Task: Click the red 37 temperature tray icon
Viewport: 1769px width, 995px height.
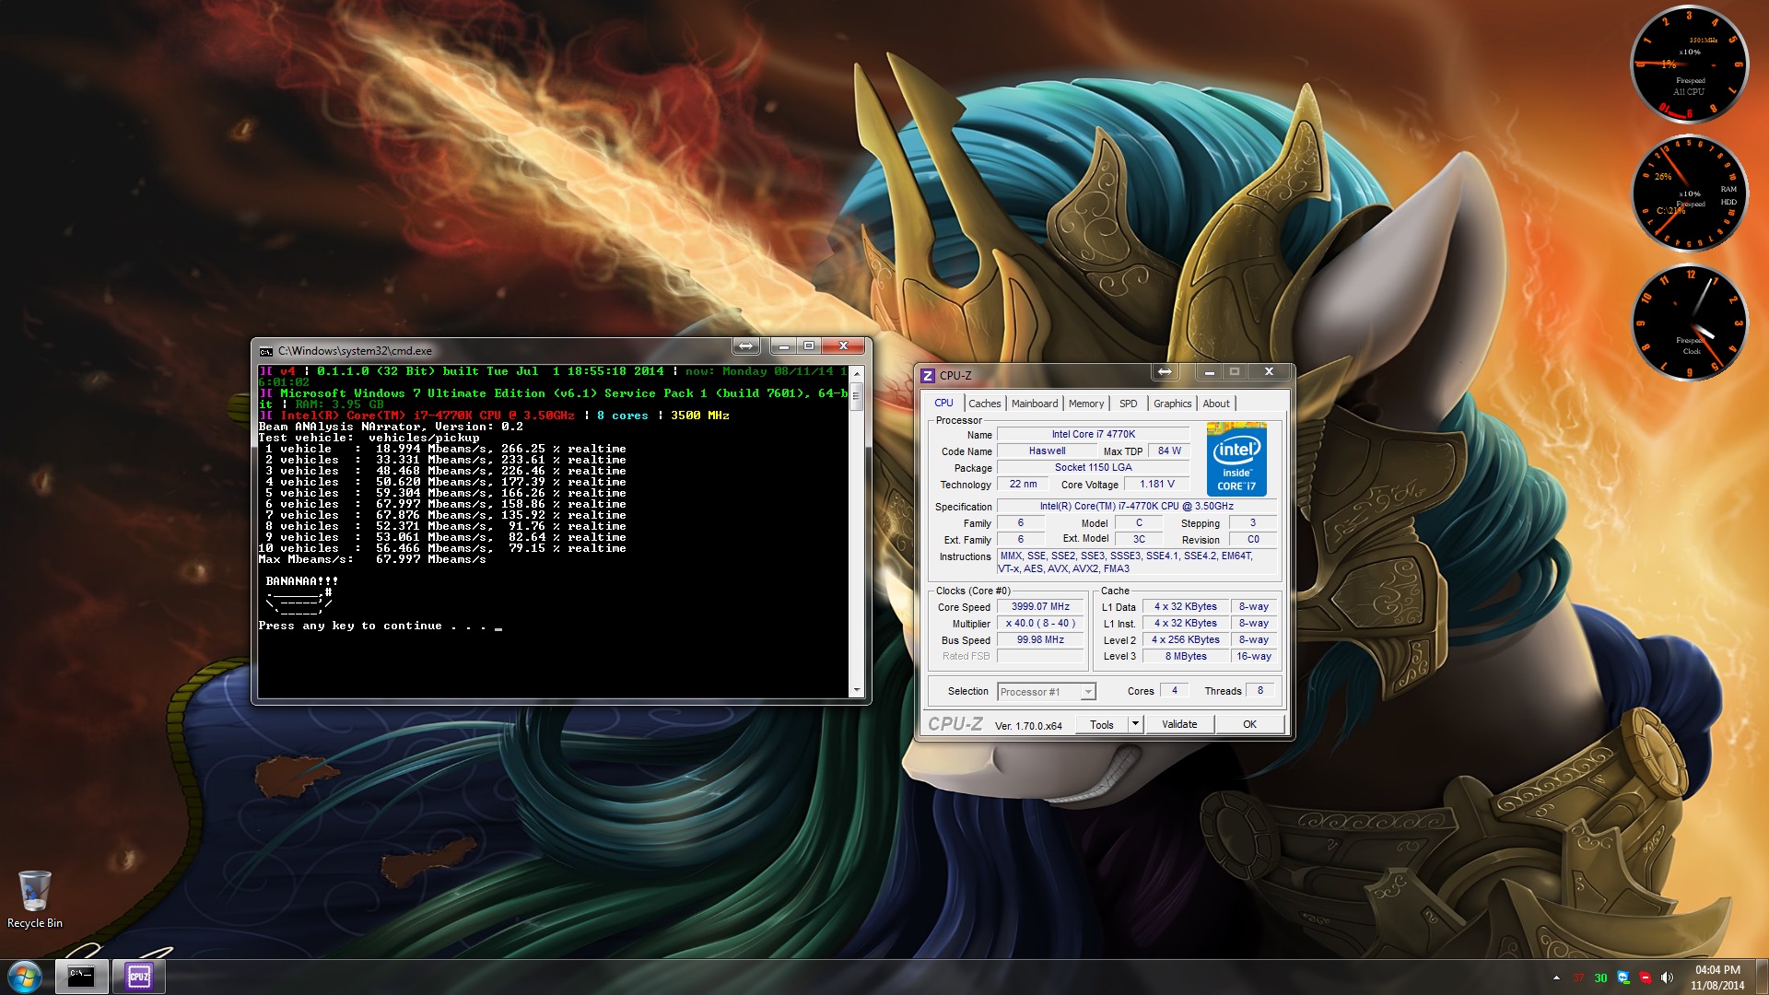Action: (x=1578, y=977)
